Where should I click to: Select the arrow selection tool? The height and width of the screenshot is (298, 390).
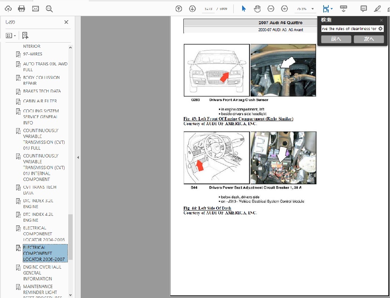[244, 9]
